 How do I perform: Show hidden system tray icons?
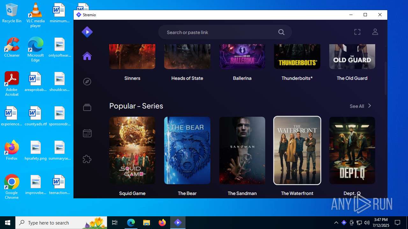[336, 223]
